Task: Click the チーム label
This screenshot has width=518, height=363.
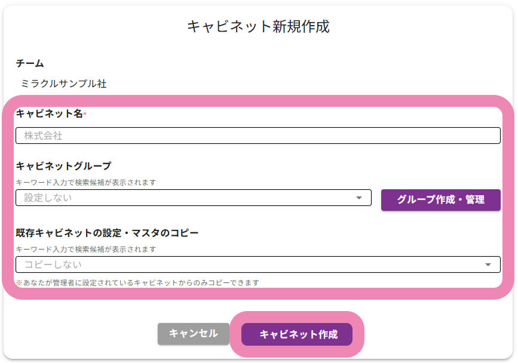Action: click(30, 63)
